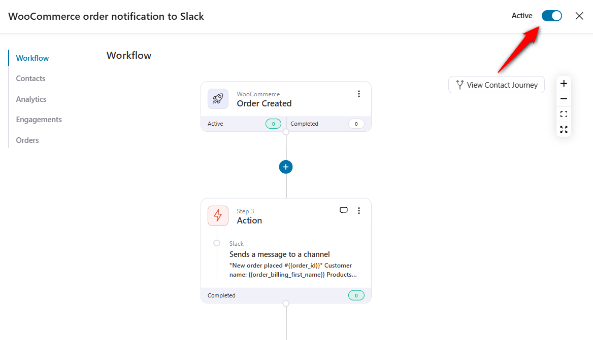
Task: Open the three-dot menu on the Action step
Action: click(x=359, y=210)
